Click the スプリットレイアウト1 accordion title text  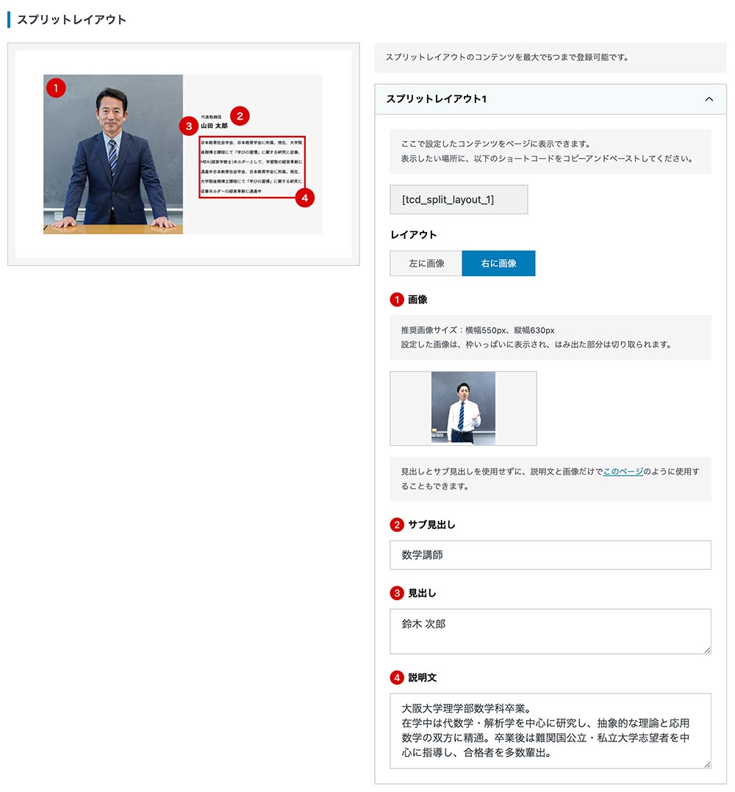436,99
